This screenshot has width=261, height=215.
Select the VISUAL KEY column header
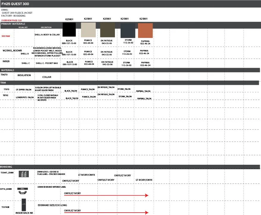click(23, 27)
